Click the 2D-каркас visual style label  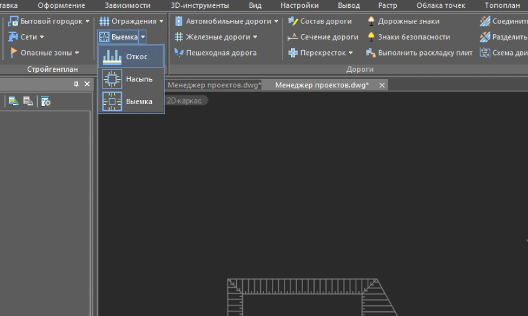[x=184, y=101]
